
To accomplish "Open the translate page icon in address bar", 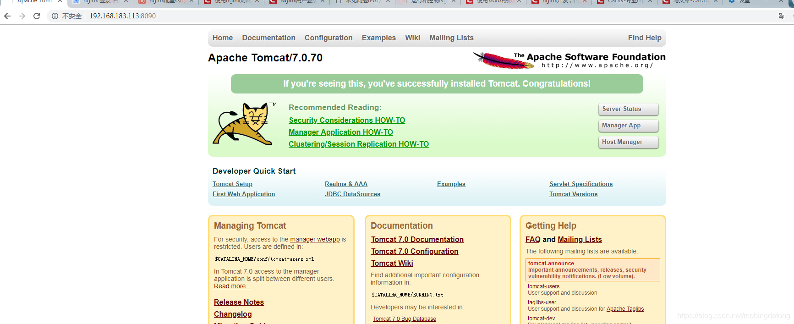I will pos(782,16).
